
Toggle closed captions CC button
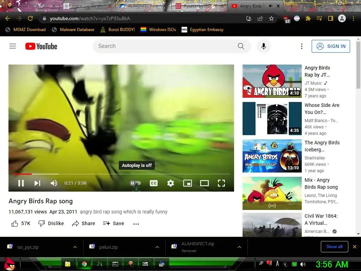[154, 183]
